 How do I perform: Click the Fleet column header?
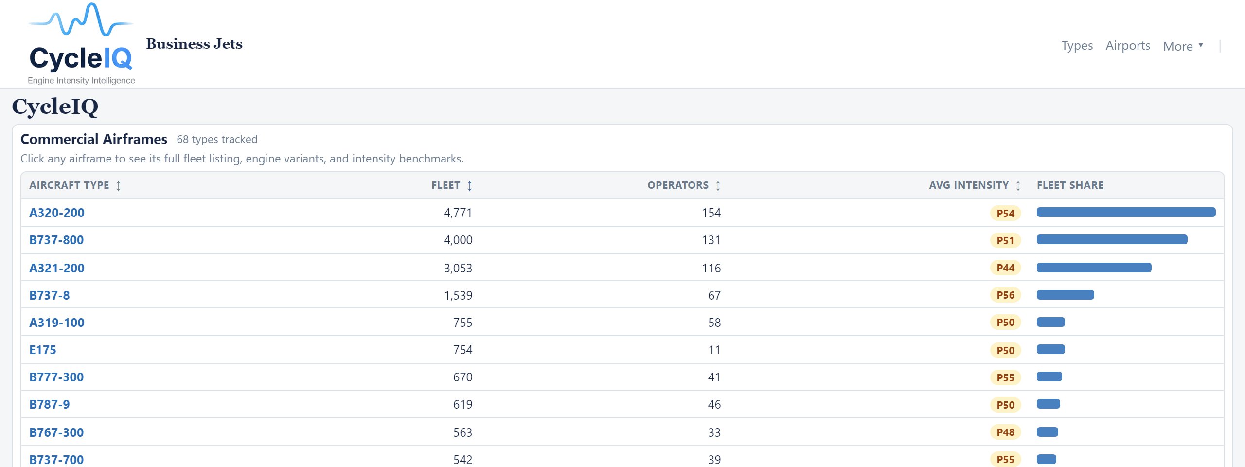tap(452, 185)
